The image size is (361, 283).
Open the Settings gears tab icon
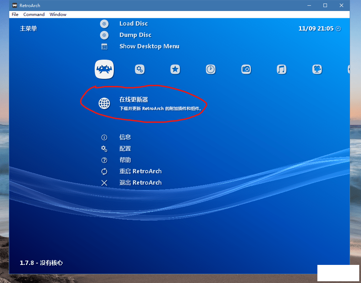(140, 69)
